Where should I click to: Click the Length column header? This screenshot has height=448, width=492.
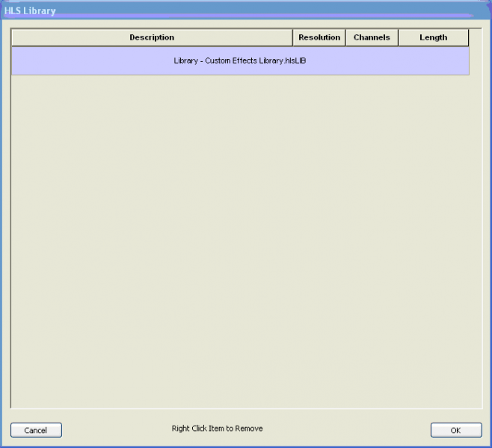433,37
